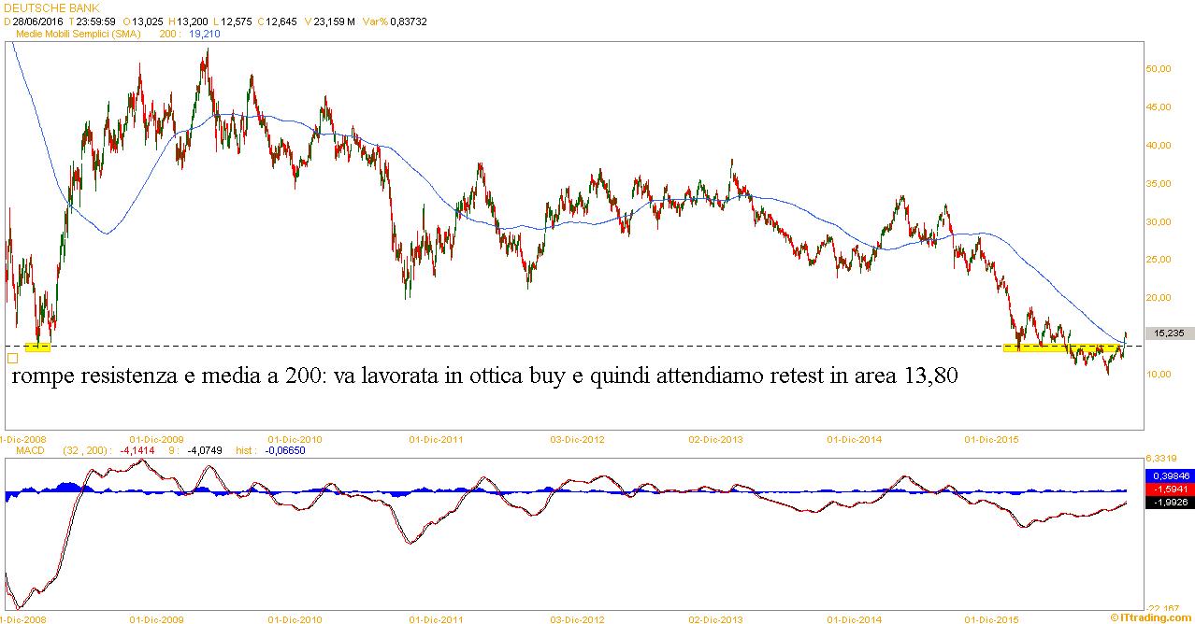Click the 30,00 price axis label
The width and height of the screenshot is (1195, 624).
tap(1159, 222)
